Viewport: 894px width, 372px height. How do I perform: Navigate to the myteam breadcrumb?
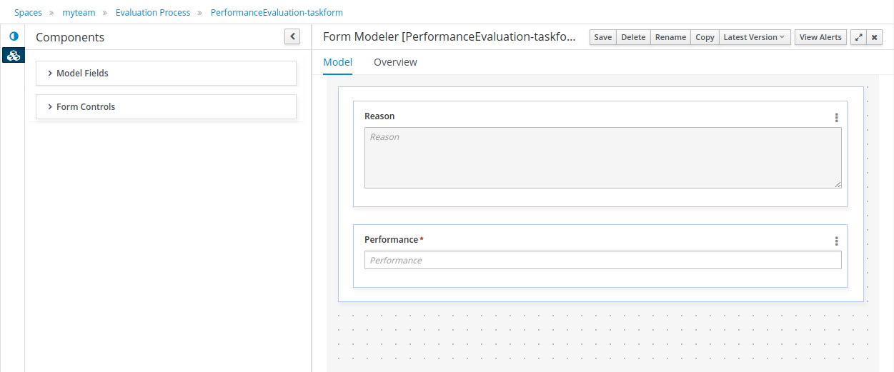pyautogui.click(x=79, y=13)
